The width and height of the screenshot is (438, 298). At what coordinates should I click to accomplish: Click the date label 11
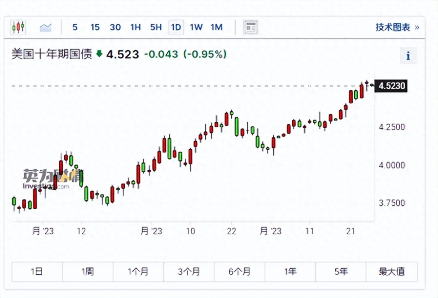coord(309,231)
